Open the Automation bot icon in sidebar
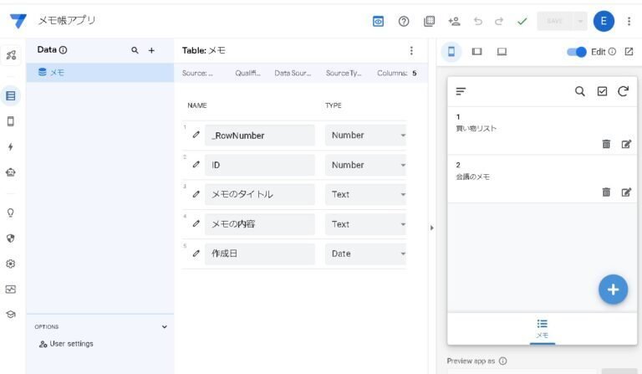642x374 pixels. [x=11, y=172]
